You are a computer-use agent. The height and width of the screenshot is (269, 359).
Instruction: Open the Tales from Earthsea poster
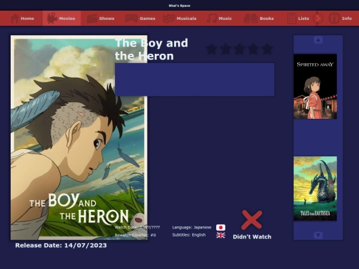pyautogui.click(x=315, y=188)
